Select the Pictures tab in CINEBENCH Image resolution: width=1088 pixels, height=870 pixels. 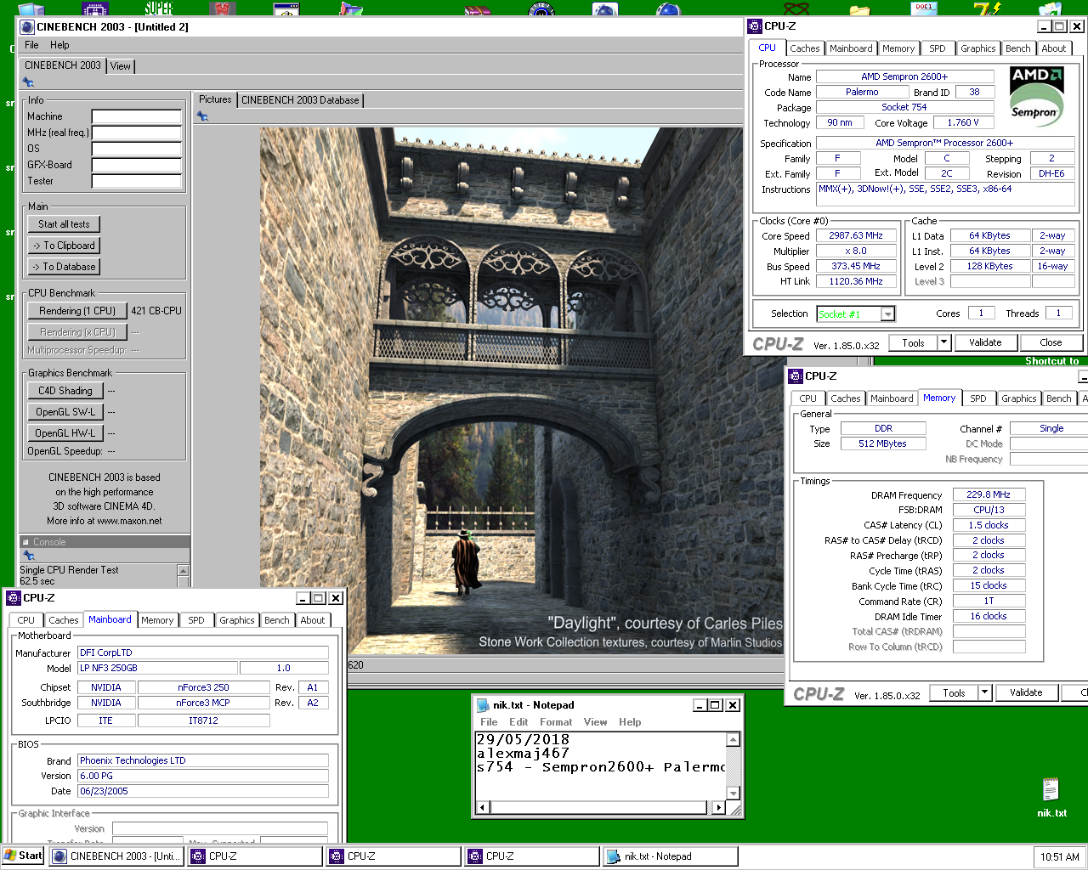tap(215, 99)
